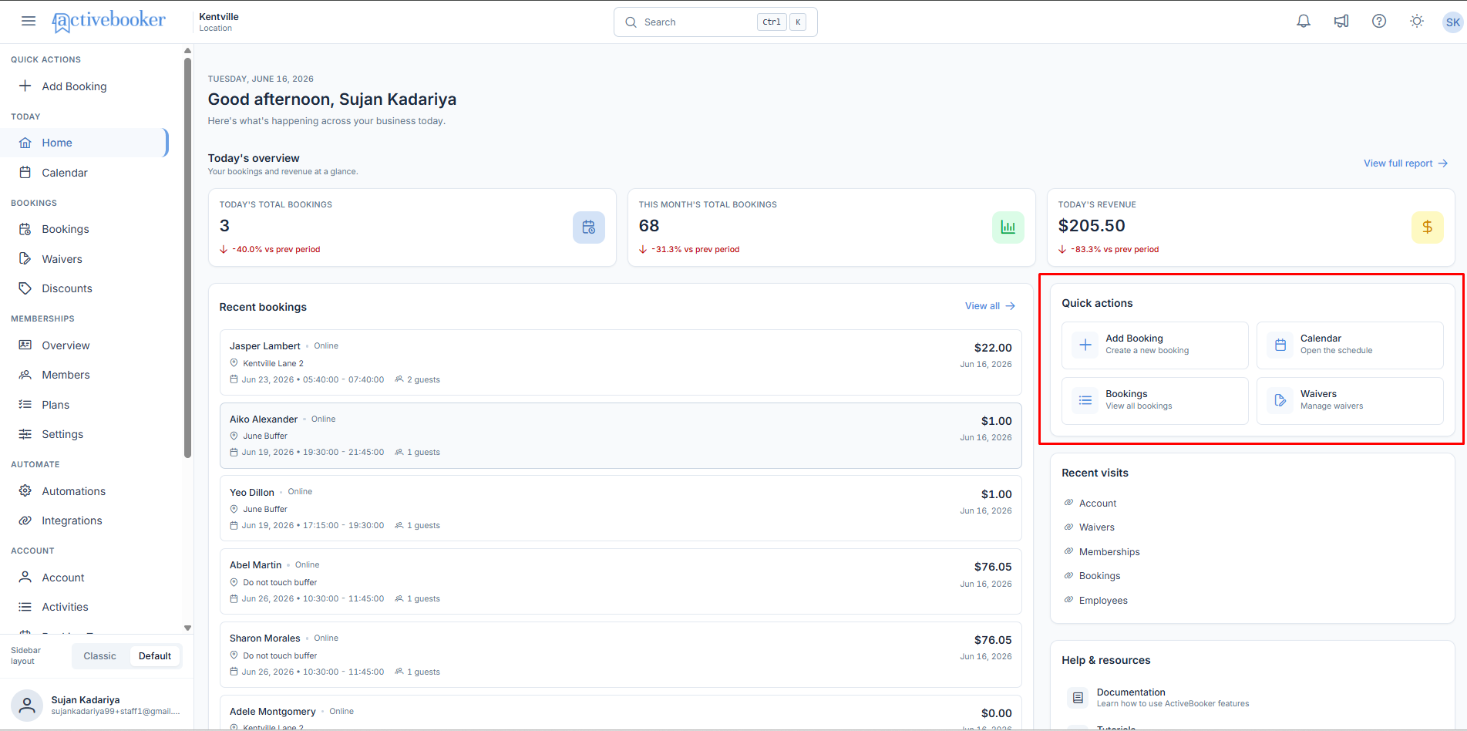The image size is (1467, 731).
Task: Click the Plans list icon in sidebar
Action: [x=25, y=404]
